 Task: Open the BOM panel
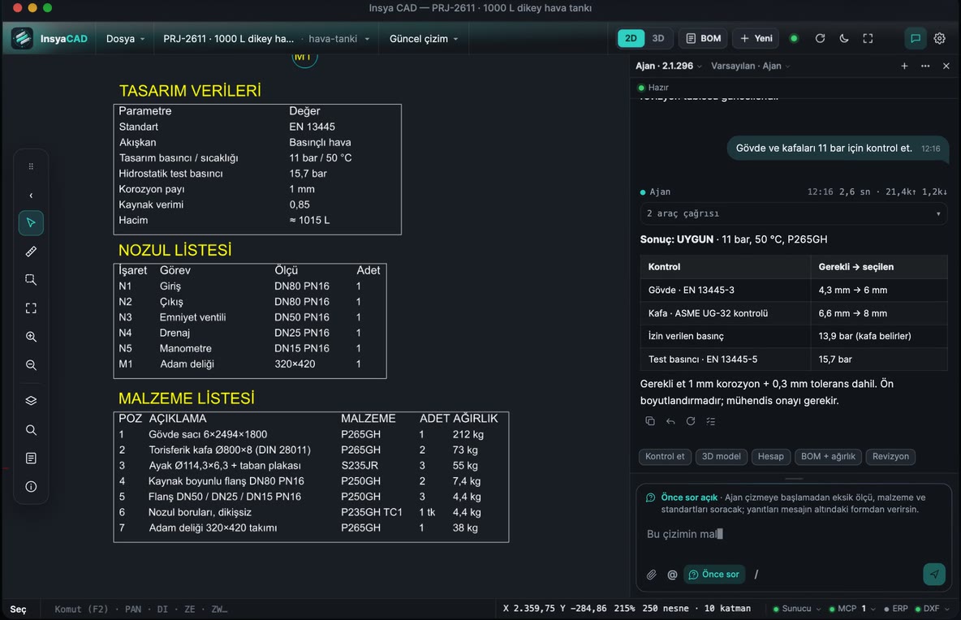click(703, 39)
